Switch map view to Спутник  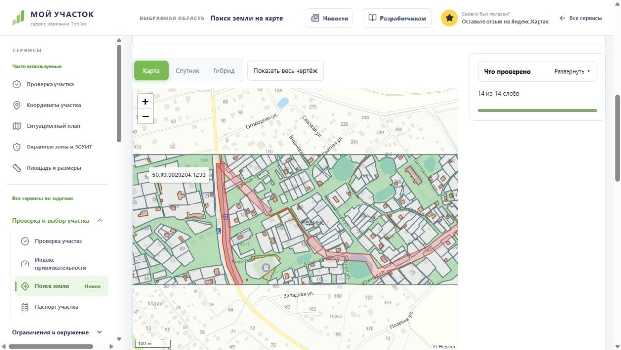pos(188,71)
